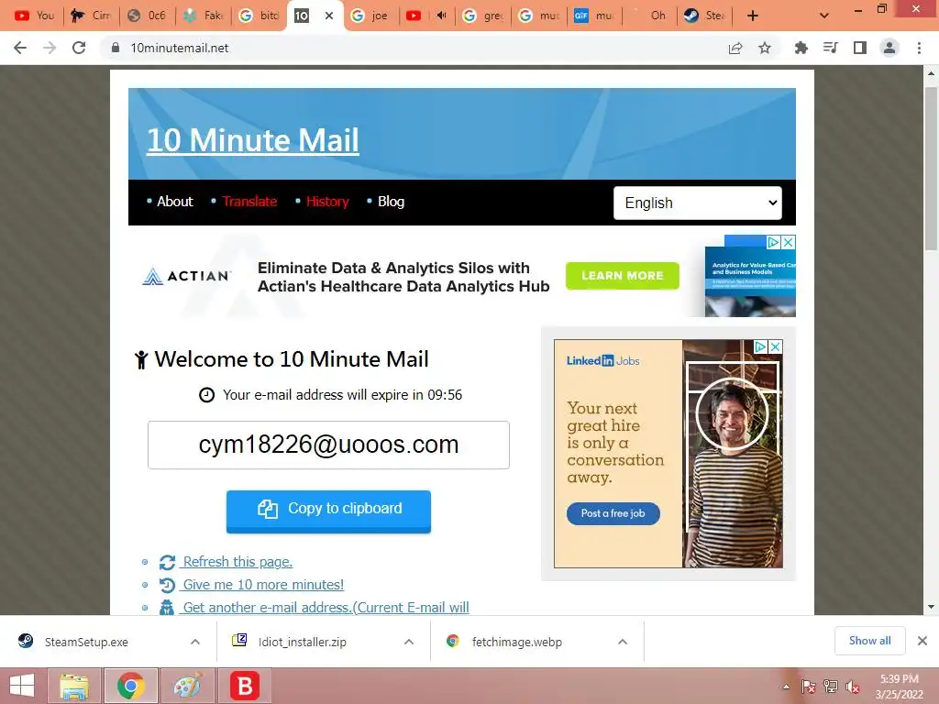
Task: Open Paint from the taskbar
Action: tap(187, 686)
